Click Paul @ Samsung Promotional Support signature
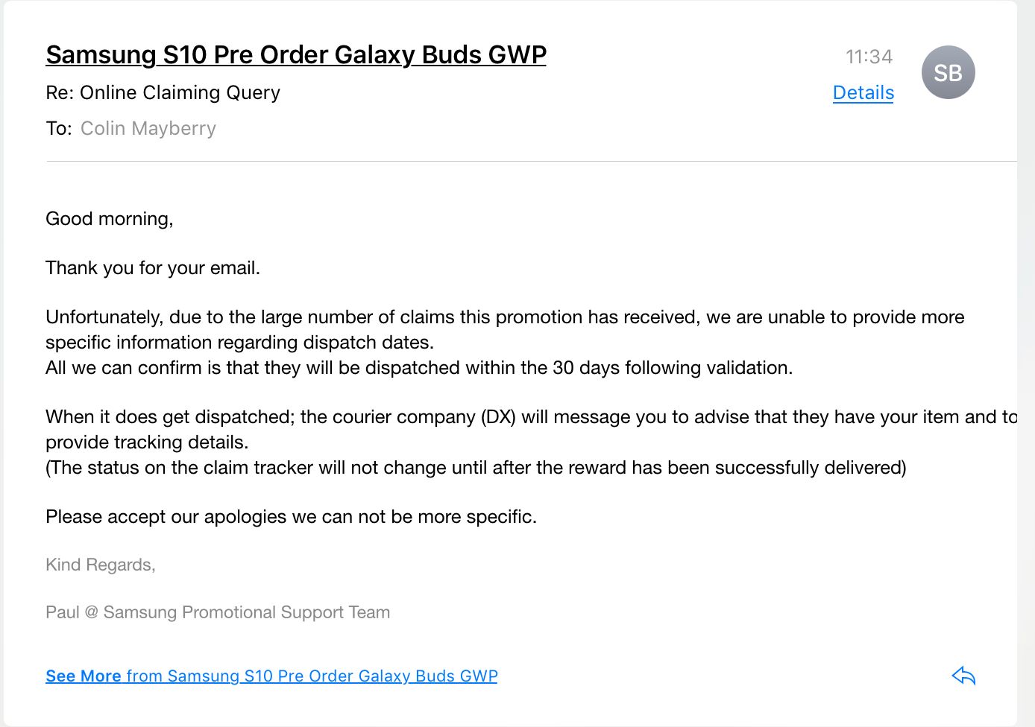Viewport: 1035px width, 727px height. pyautogui.click(x=218, y=612)
